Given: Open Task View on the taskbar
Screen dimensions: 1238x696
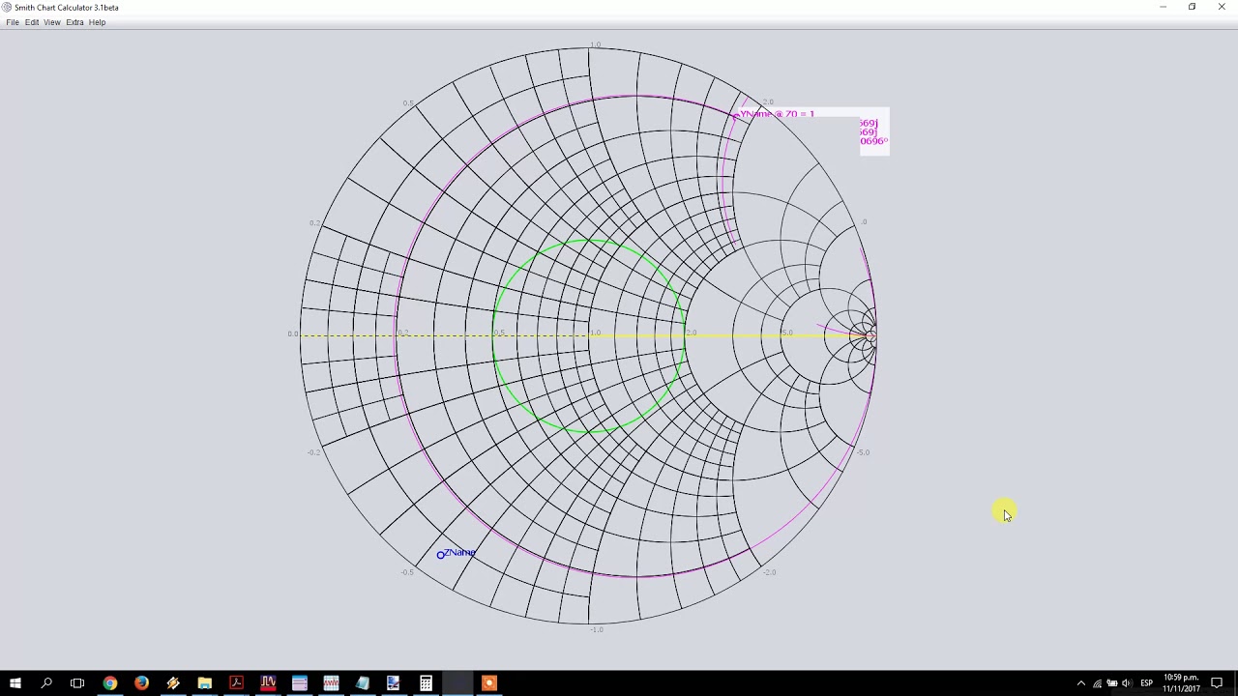Looking at the screenshot, I should pos(77,683).
